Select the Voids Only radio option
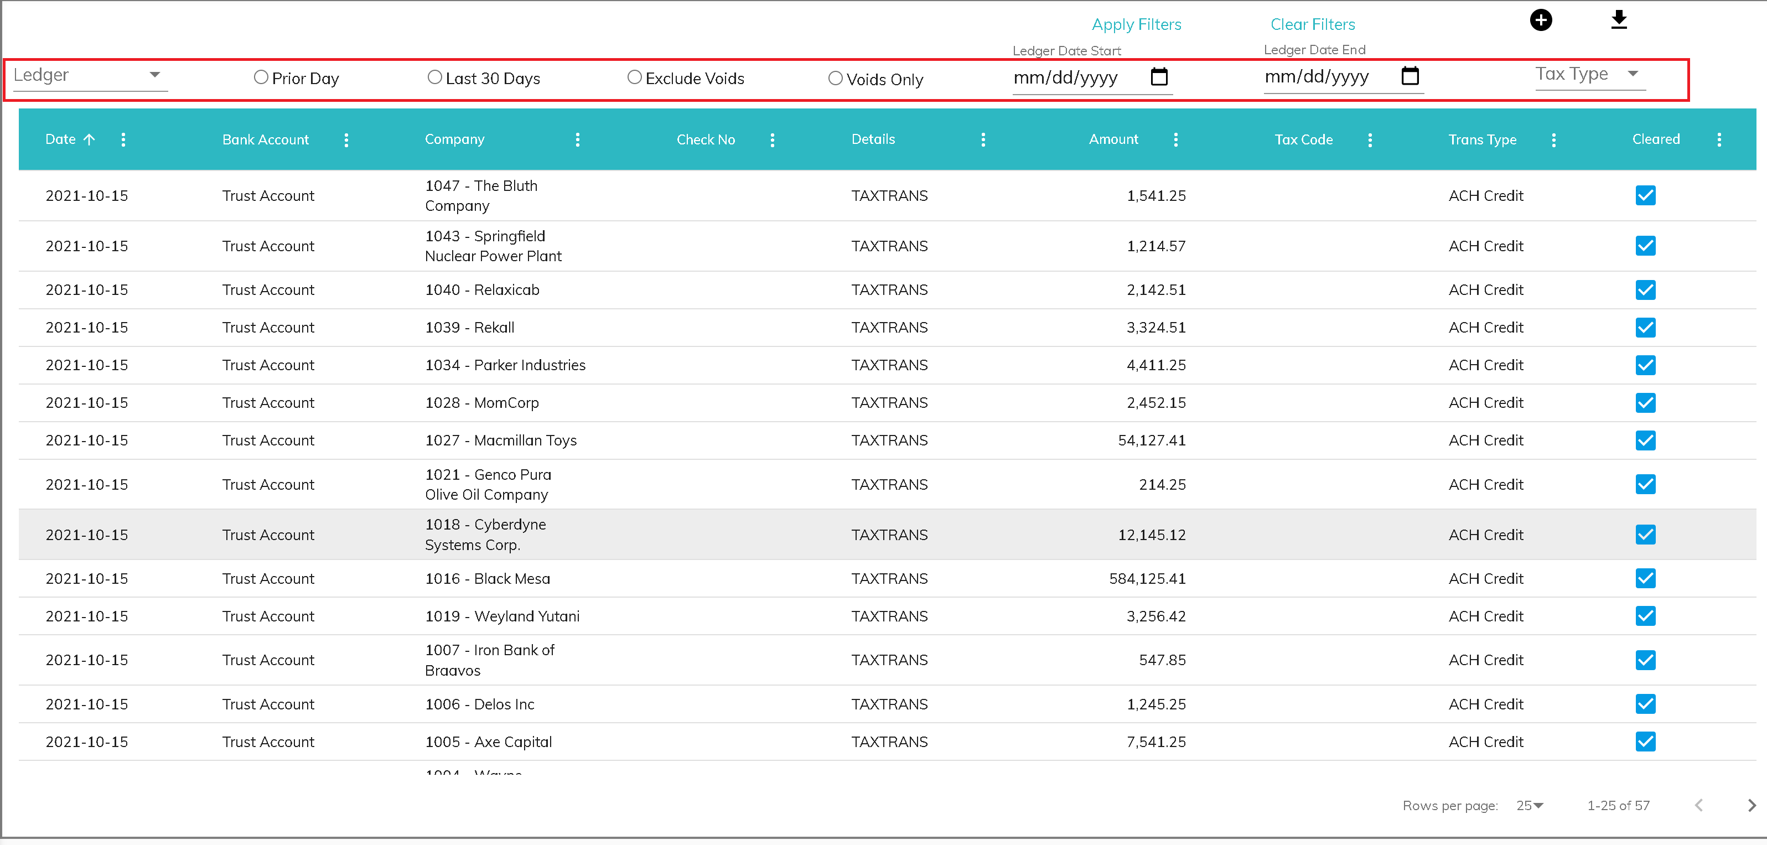 (835, 79)
